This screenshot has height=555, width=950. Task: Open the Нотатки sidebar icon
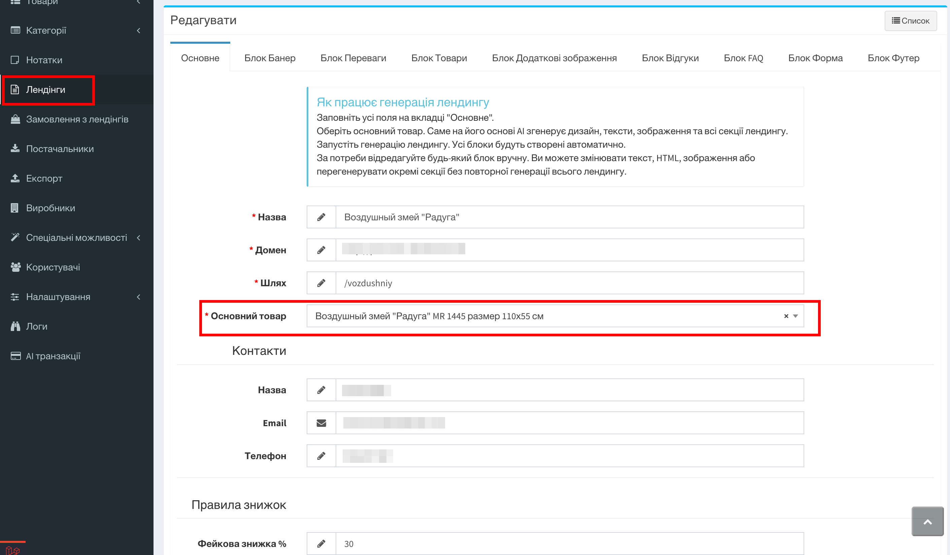pyautogui.click(x=15, y=60)
